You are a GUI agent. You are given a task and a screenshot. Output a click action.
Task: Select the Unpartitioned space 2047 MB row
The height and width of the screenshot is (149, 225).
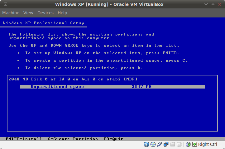coord(113,87)
